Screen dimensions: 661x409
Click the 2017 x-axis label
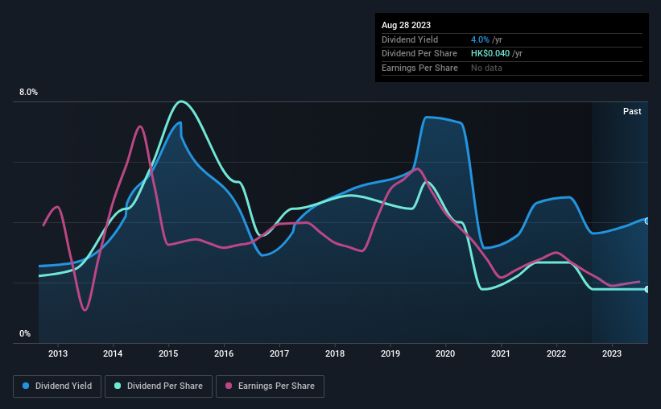click(x=279, y=353)
